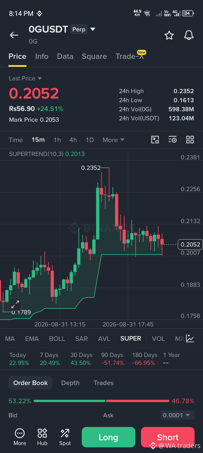203x453 pixels.
Task: Tap the large 0.2052 last price
Action: (x=34, y=93)
